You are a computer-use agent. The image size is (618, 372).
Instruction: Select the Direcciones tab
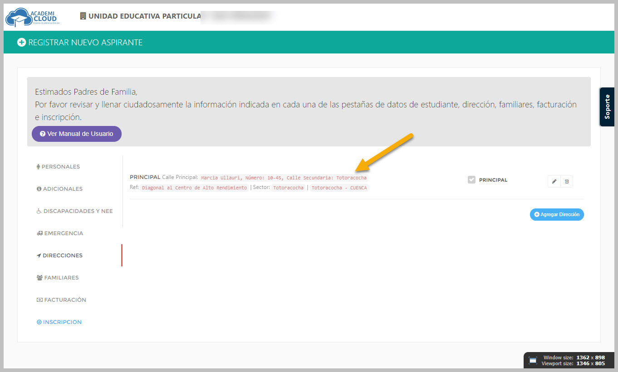coord(59,256)
